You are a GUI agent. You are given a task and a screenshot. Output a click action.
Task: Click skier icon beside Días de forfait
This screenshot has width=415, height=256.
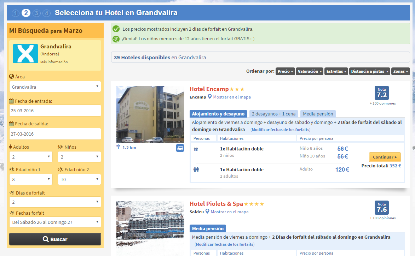(12, 193)
